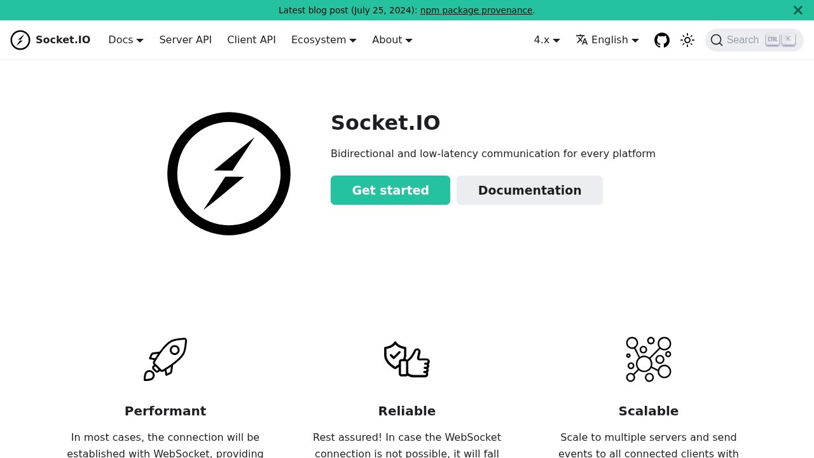814x458 pixels.
Task: Open the English language menu
Action: pos(607,39)
